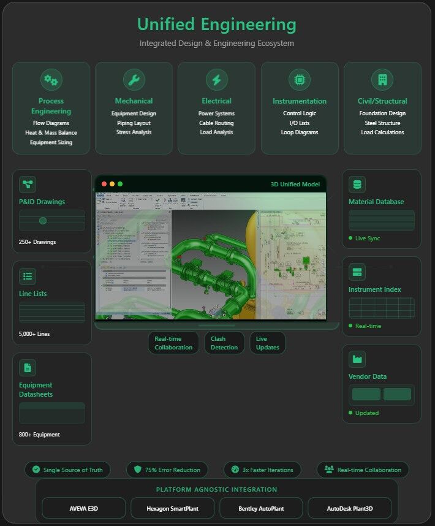Click the P&ID Drawings diagram icon
Viewport: 435px width, 526px height.
[x=28, y=184]
